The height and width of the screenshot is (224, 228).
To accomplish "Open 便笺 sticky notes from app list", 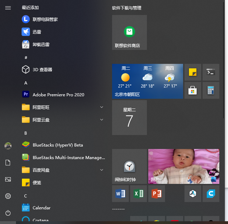I will tap(63, 182).
